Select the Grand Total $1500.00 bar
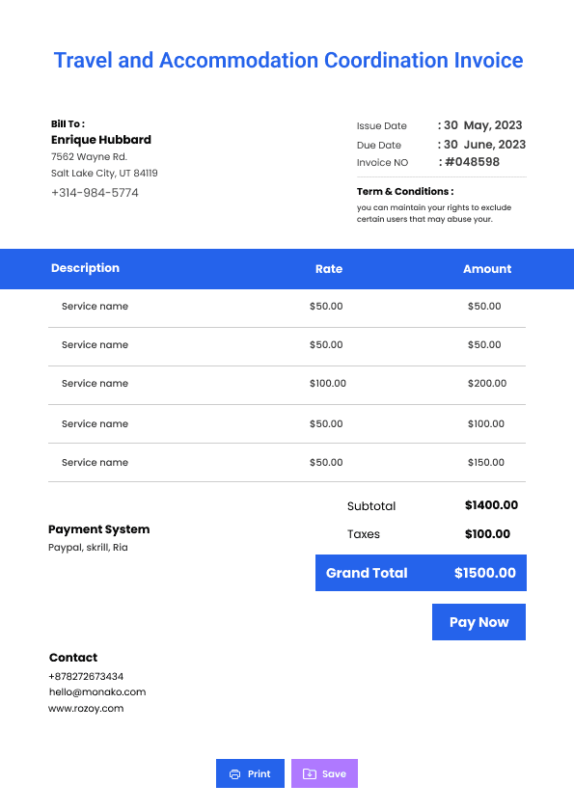This screenshot has width=574, height=812. [421, 573]
